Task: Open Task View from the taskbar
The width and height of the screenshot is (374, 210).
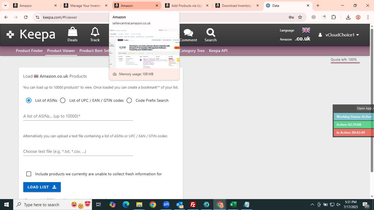Action: coord(99,205)
